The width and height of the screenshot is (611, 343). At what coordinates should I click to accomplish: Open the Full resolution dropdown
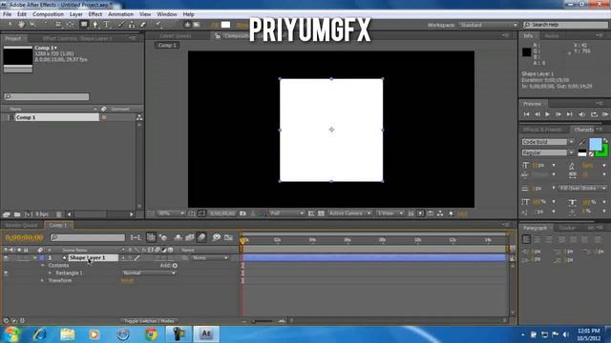[286, 213]
